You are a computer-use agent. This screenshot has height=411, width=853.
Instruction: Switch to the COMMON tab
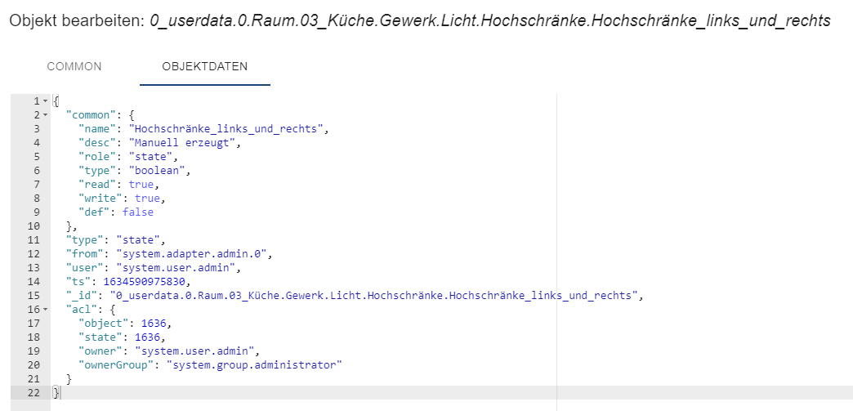[74, 66]
